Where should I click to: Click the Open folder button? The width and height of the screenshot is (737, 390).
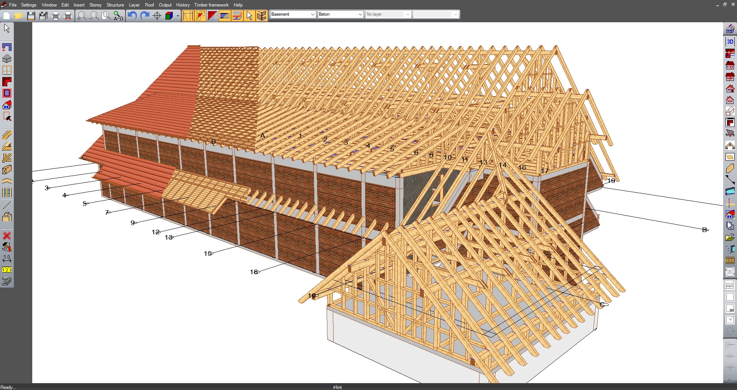click(x=18, y=16)
